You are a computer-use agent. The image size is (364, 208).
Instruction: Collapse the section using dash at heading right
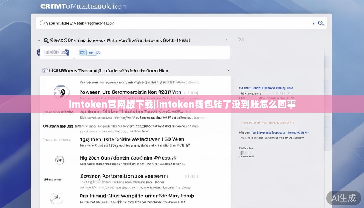pos(228,70)
